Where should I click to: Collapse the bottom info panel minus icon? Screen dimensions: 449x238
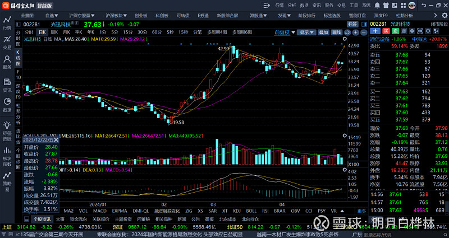coord(26,220)
